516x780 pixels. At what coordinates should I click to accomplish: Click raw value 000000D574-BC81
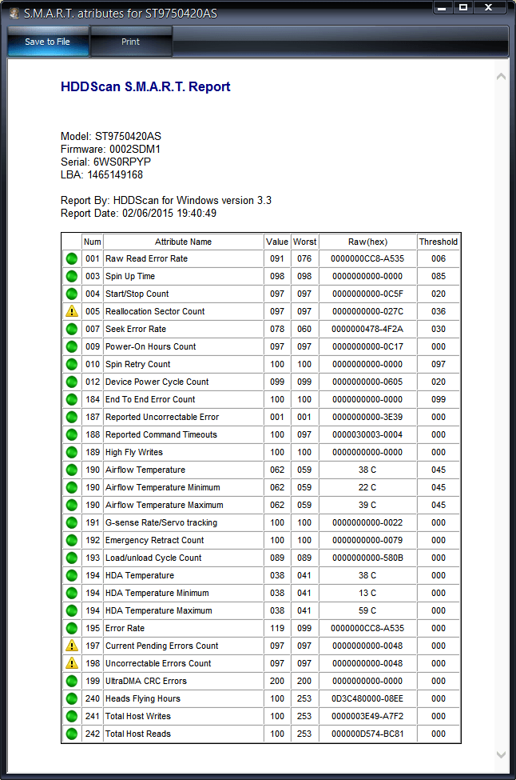367,734
